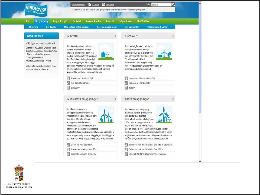Viewport: 260px width, 195px height.
Task: Click the scrollbar up arrow
Action: 200,3
